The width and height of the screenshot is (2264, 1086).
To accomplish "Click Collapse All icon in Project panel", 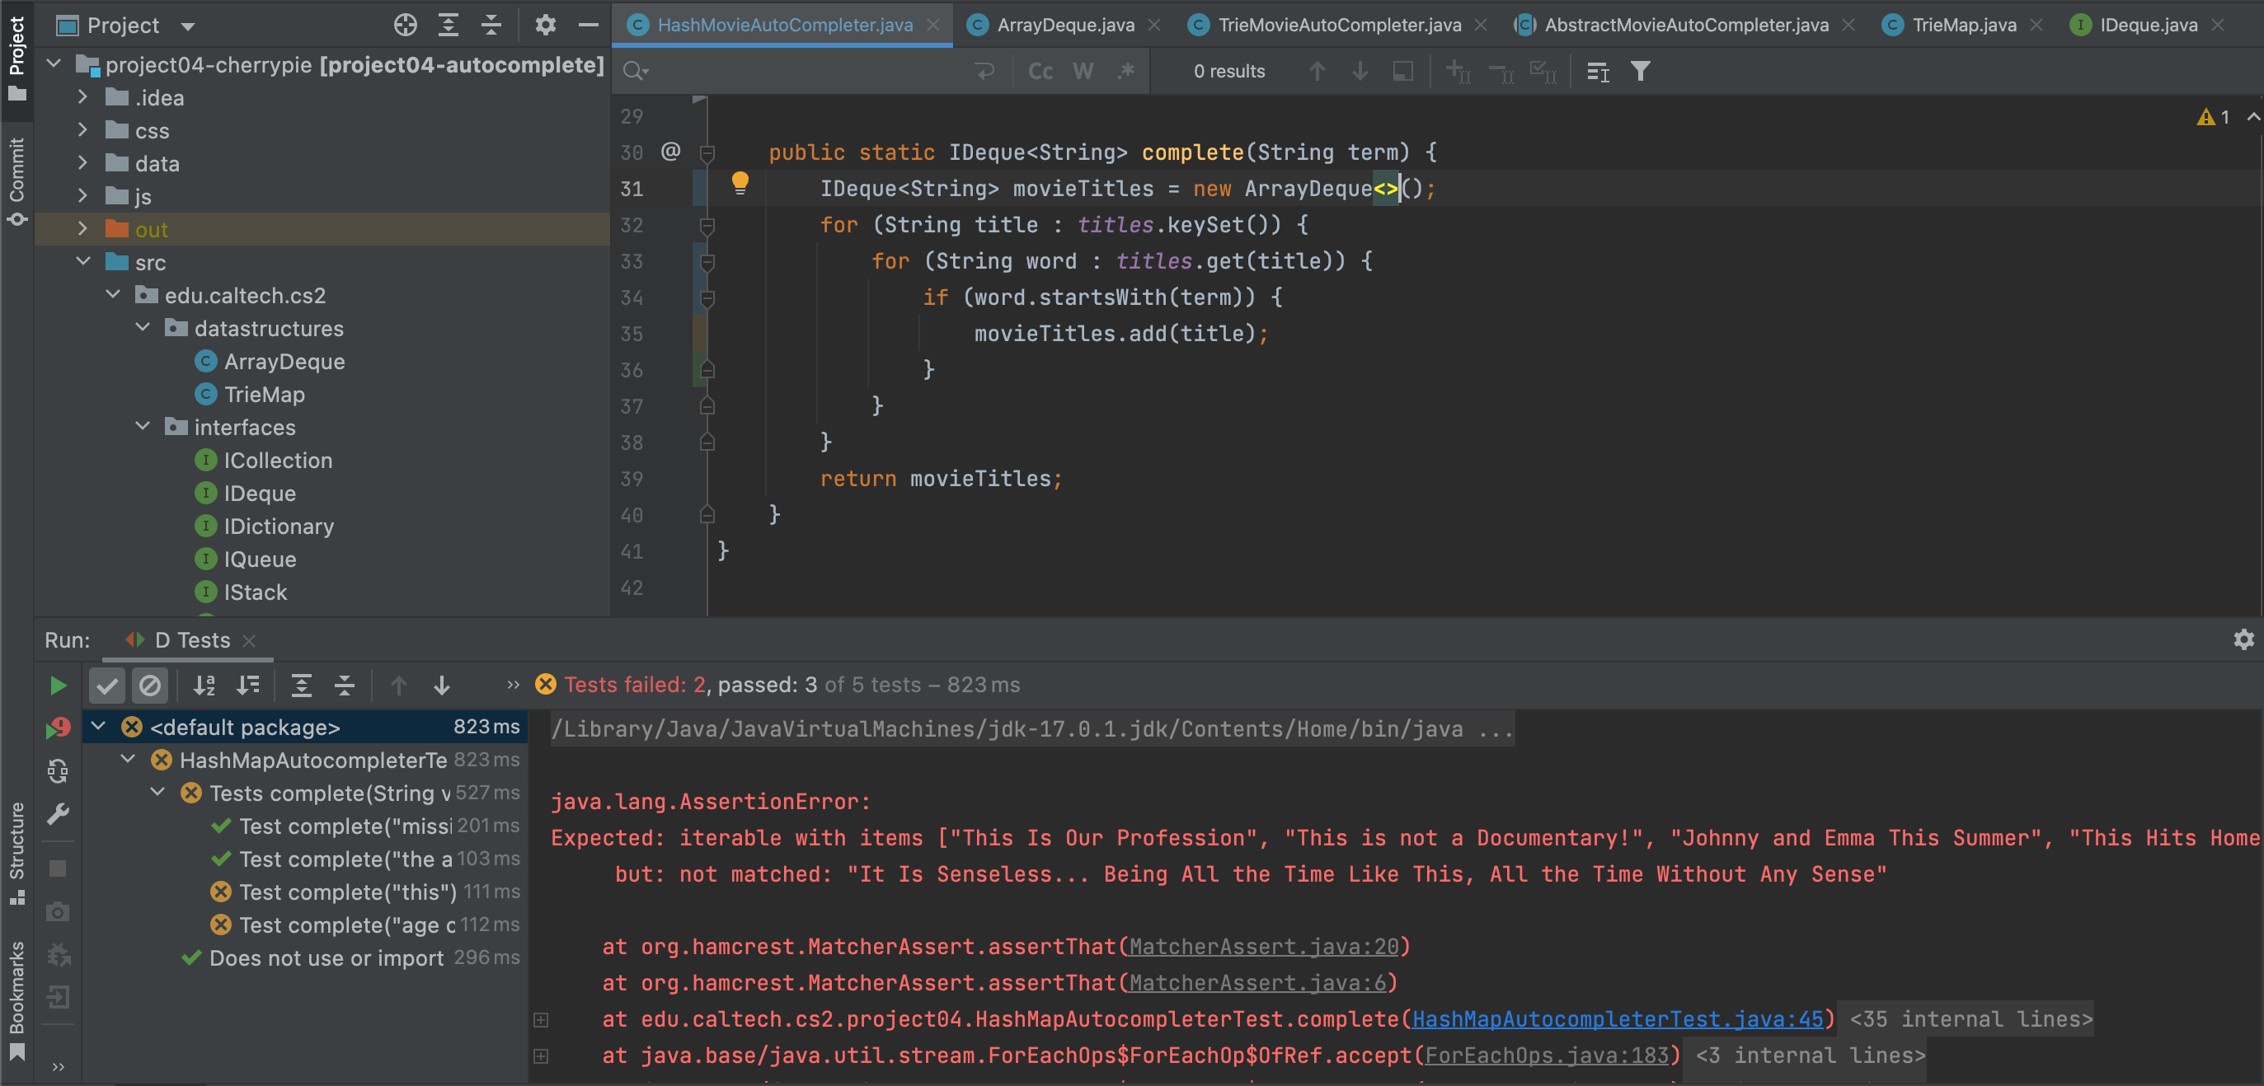I will click(491, 25).
